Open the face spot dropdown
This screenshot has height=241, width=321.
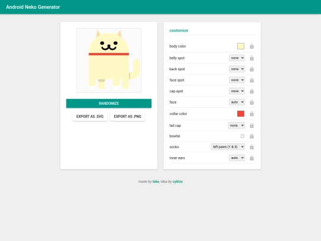pyautogui.click(x=237, y=80)
